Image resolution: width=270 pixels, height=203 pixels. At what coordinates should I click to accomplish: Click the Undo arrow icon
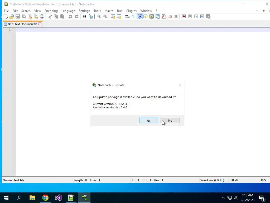[70, 16]
